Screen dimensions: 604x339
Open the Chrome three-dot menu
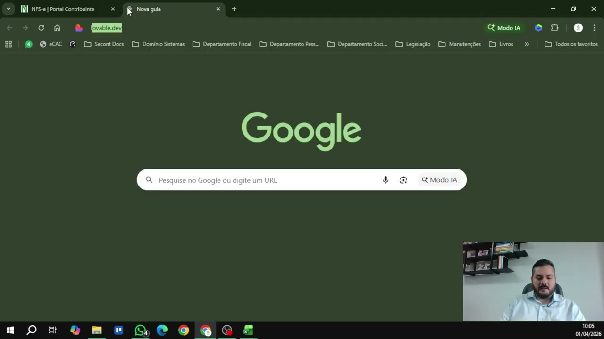coord(594,28)
